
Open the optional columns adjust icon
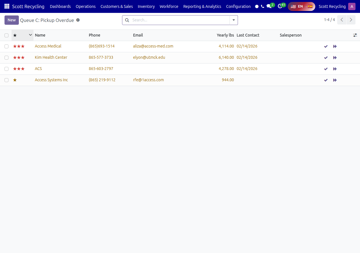point(355,35)
